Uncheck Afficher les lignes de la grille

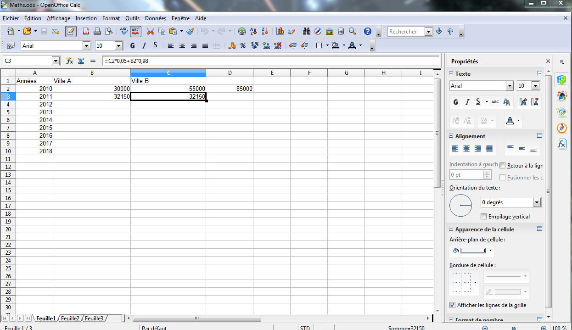click(x=453, y=305)
